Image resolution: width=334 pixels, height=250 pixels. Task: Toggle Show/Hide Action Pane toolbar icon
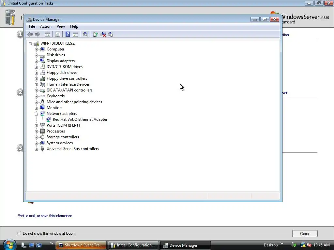(x=75, y=34)
